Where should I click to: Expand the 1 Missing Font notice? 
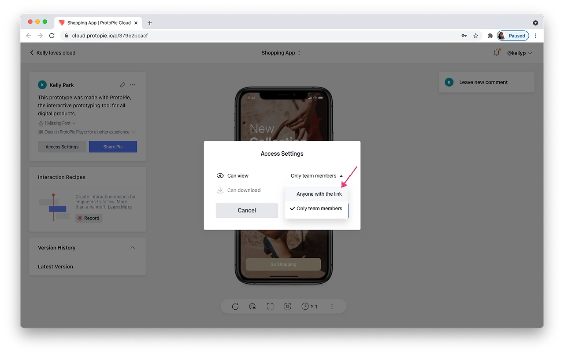point(57,123)
